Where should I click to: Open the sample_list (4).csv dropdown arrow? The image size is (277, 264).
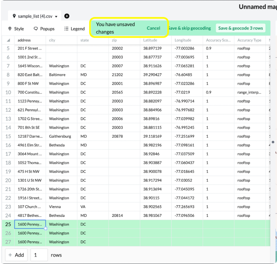56,17
